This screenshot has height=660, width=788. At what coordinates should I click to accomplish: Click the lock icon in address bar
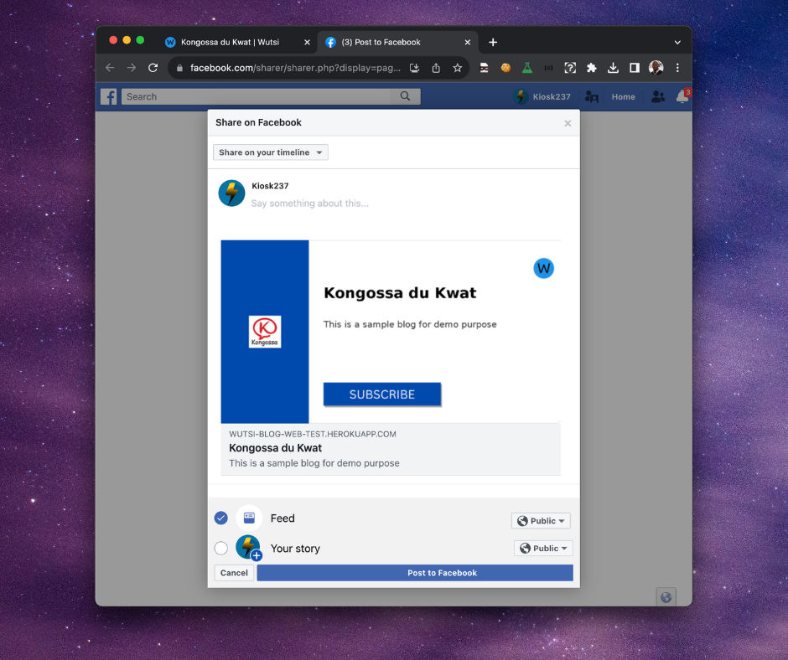(179, 68)
